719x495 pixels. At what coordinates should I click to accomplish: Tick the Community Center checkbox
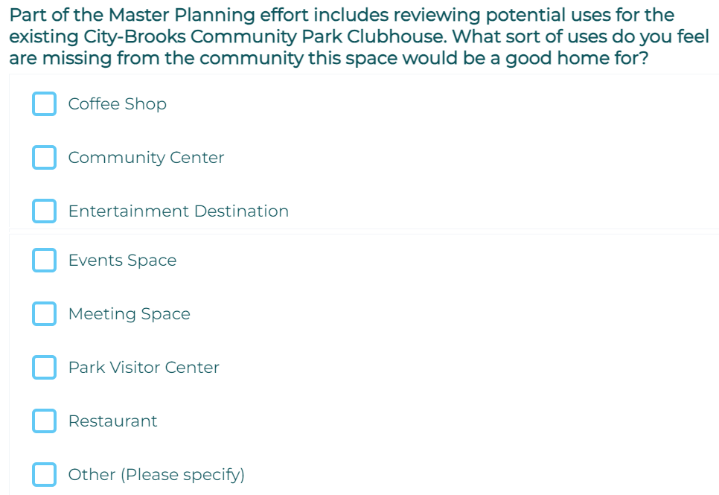44,158
